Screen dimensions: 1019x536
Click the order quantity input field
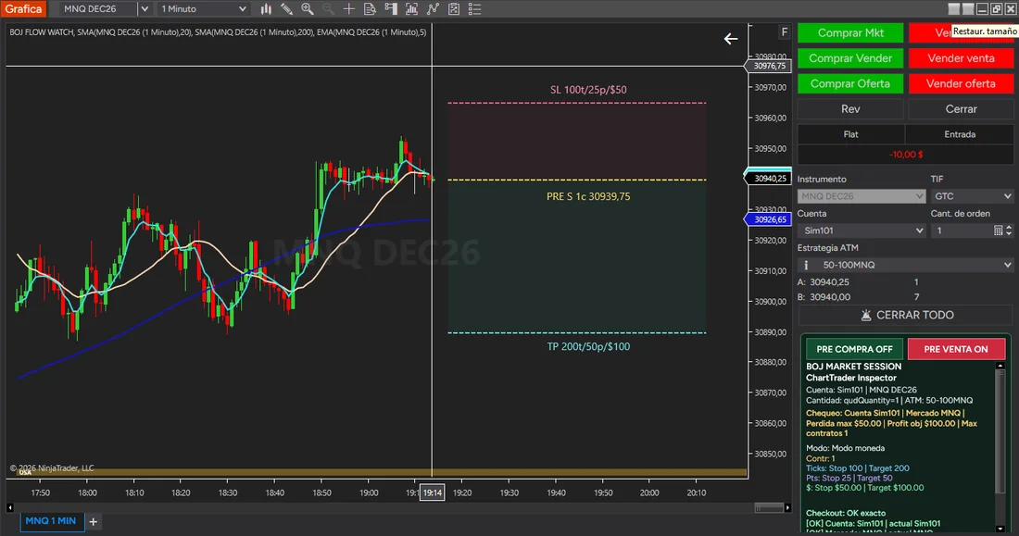click(x=962, y=231)
